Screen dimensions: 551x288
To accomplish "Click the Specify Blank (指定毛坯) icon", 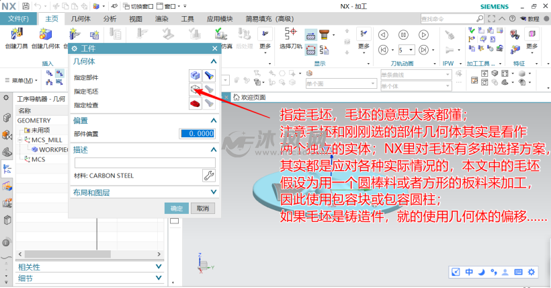I will coord(195,89).
